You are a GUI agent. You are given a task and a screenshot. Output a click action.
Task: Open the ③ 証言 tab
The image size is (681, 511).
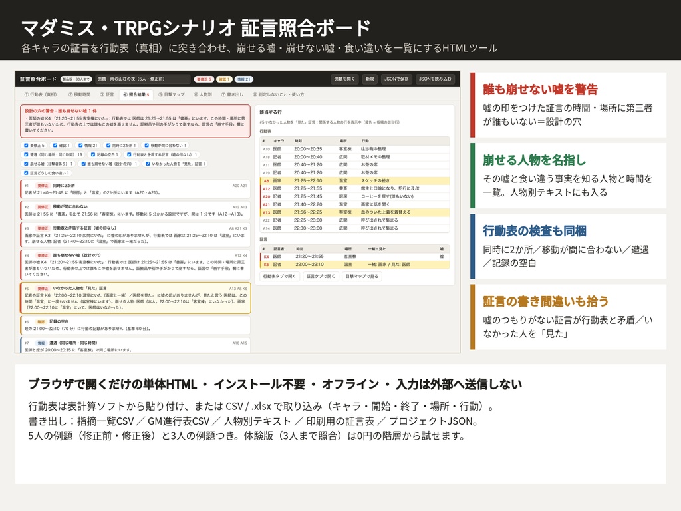[107, 94]
